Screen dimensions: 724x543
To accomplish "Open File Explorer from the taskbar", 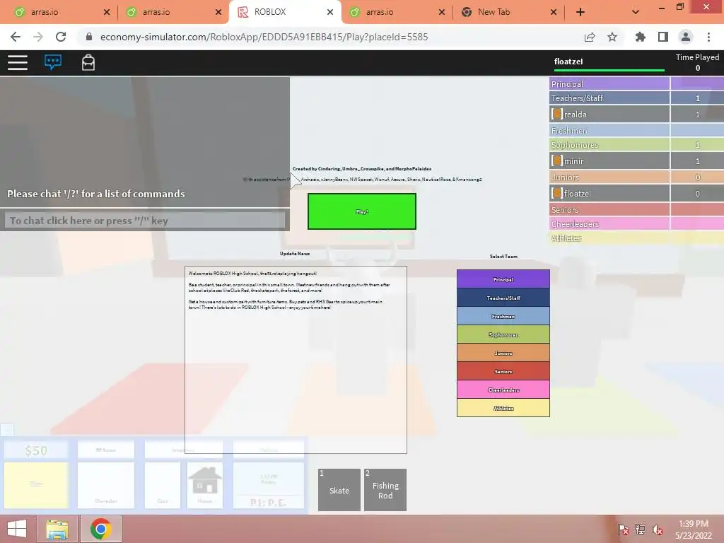I will [57, 529].
